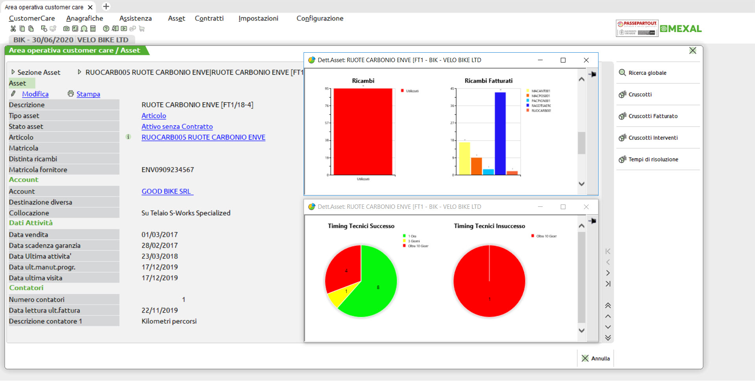Jump to last record navigation arrow

[608, 284]
